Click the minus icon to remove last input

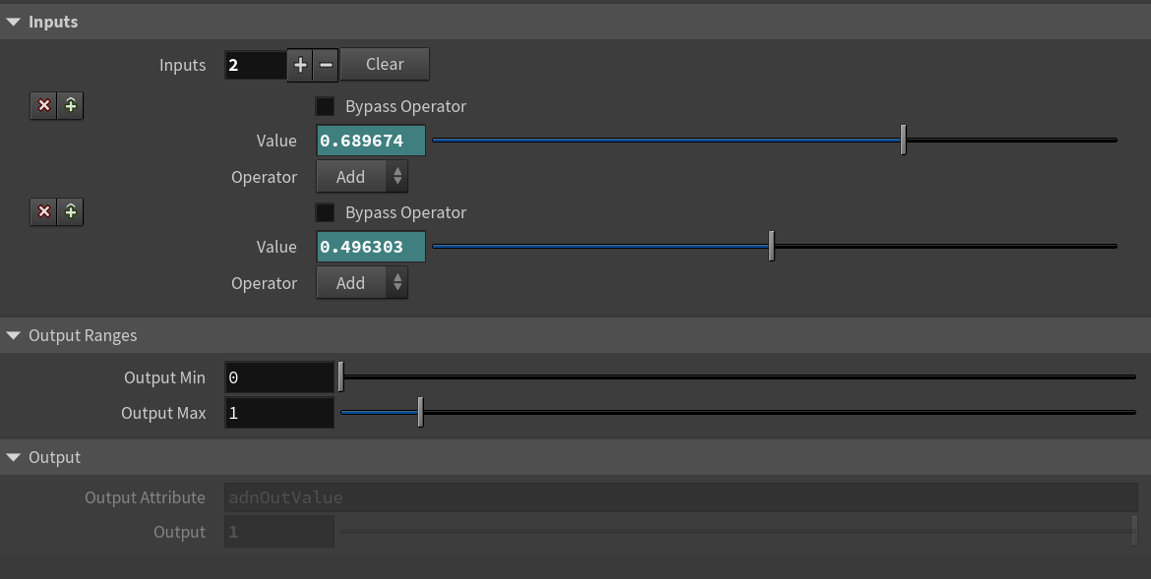point(327,65)
